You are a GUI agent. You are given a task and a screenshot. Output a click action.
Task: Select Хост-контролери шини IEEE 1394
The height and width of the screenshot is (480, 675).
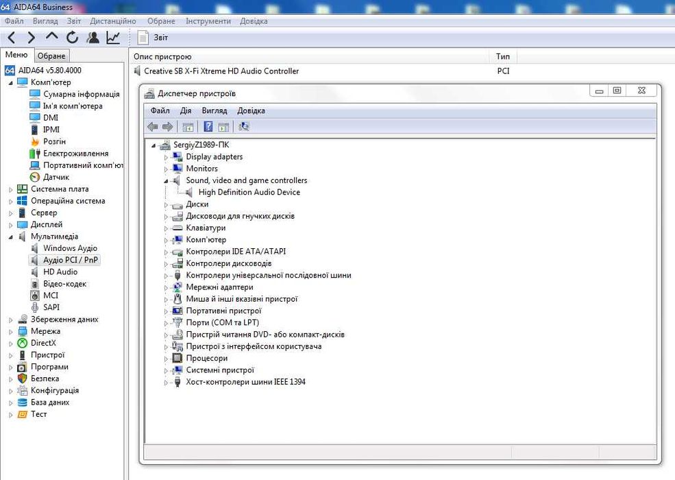point(245,382)
